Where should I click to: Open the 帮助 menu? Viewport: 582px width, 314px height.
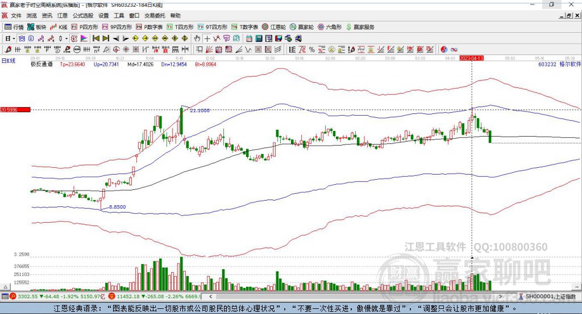(175, 15)
